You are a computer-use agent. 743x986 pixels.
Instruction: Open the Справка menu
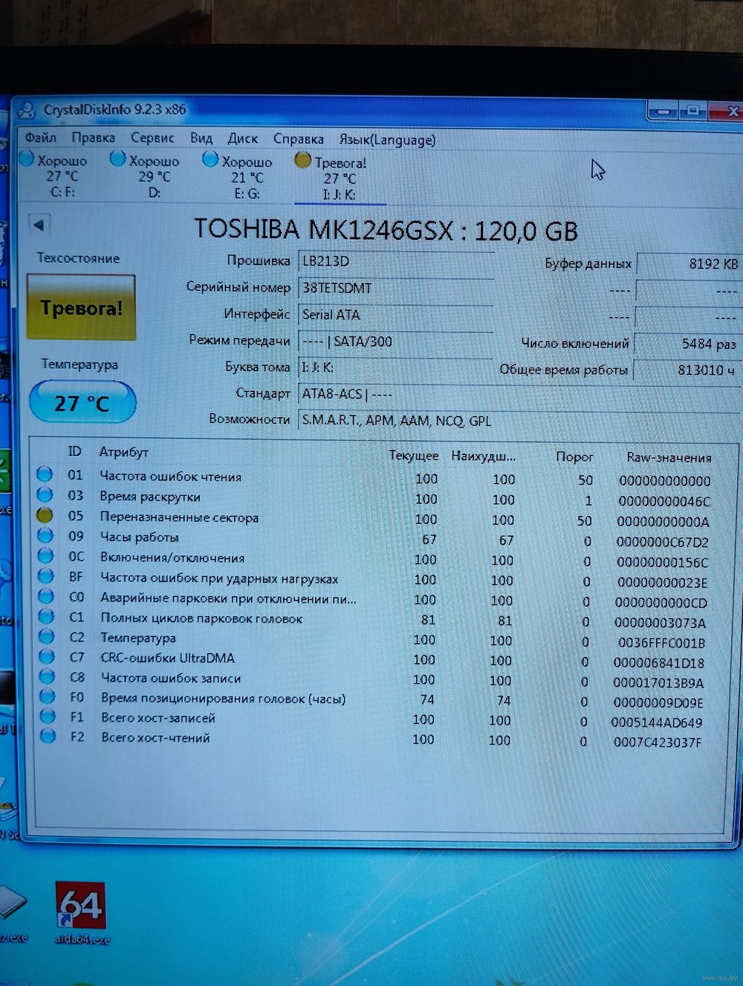(x=298, y=139)
